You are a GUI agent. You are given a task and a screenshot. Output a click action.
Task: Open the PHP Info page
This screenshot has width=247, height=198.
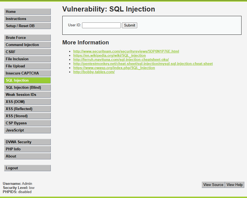(27, 149)
